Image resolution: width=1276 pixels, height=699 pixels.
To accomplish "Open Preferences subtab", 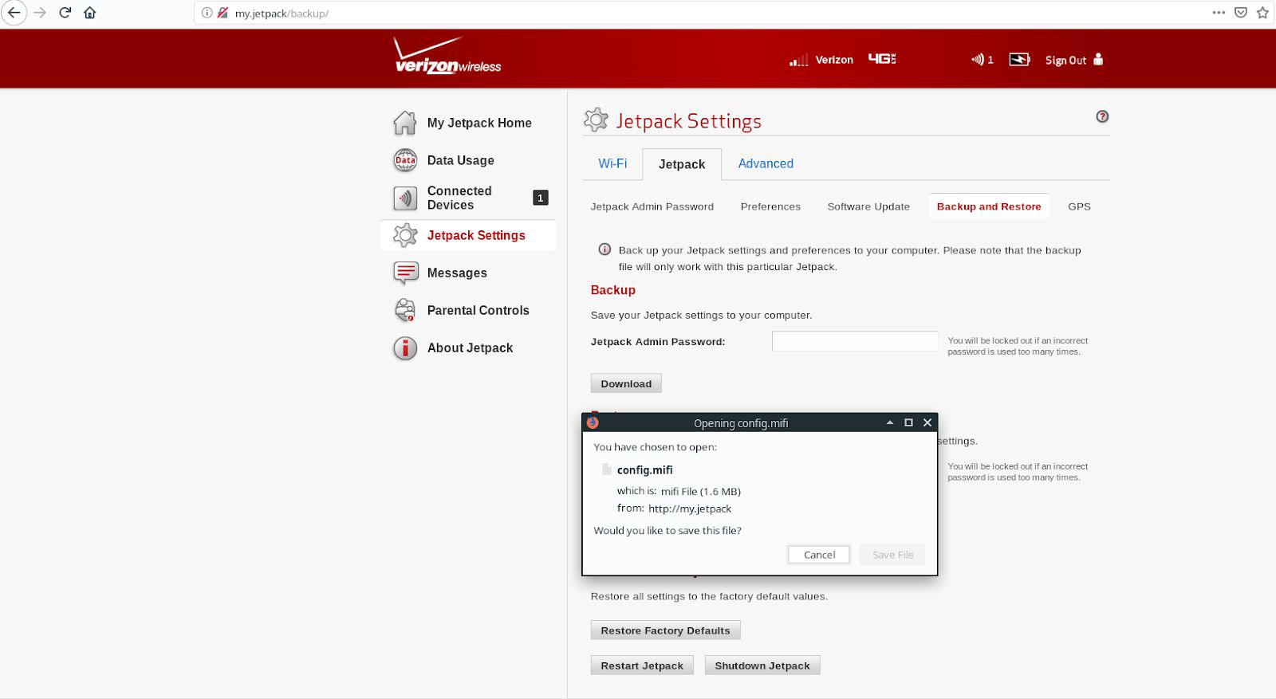I will pos(770,206).
